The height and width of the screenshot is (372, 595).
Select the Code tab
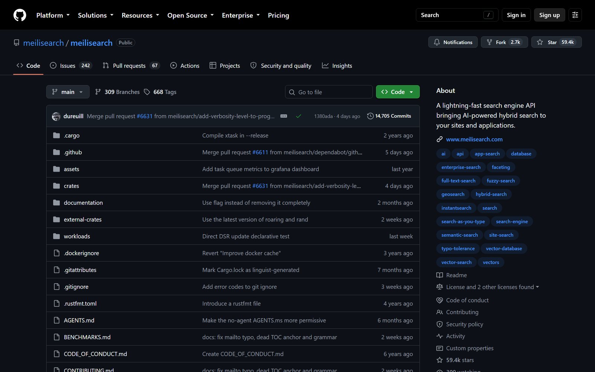click(28, 65)
